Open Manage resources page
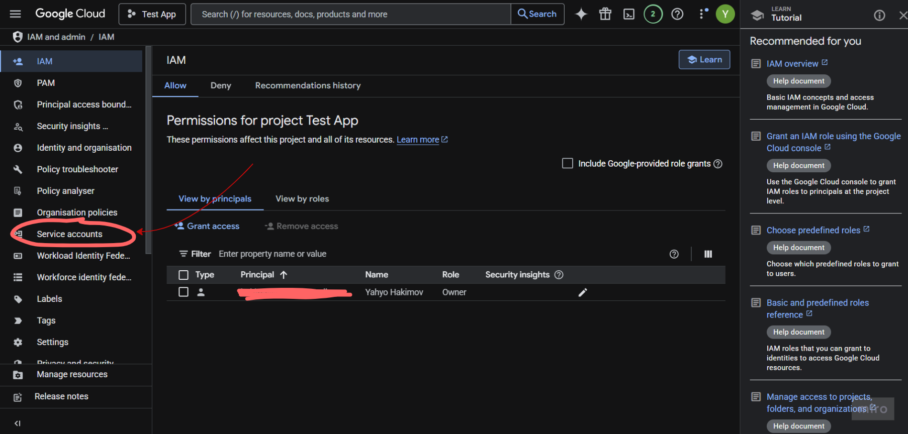Viewport: 908px width, 434px height. point(76,375)
